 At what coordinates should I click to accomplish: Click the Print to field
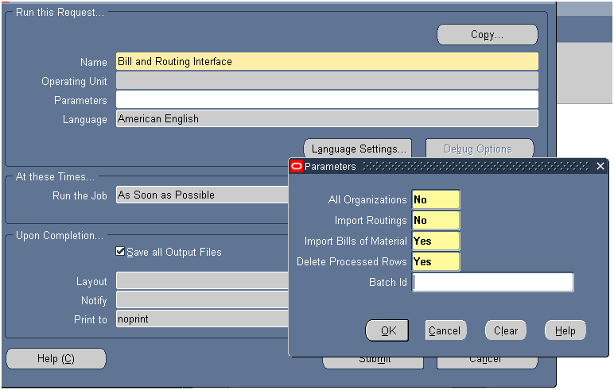(x=202, y=319)
